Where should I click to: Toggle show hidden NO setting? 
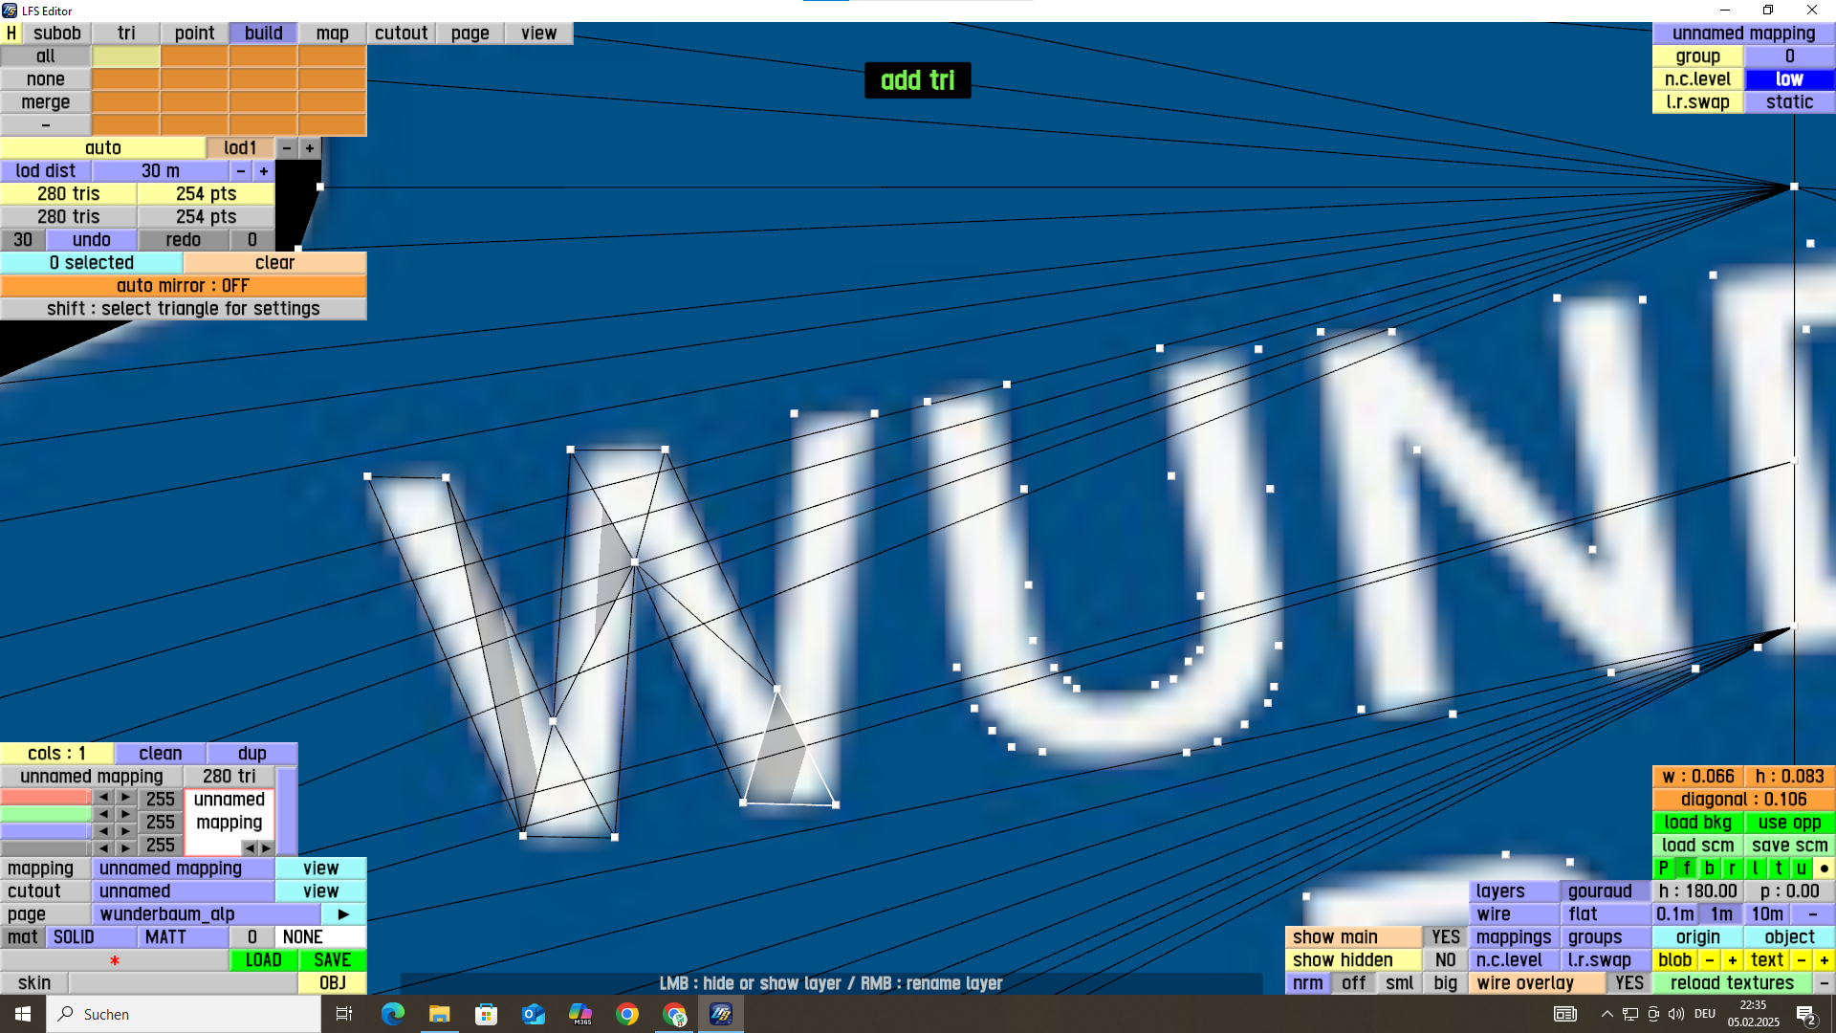pyautogui.click(x=1445, y=960)
